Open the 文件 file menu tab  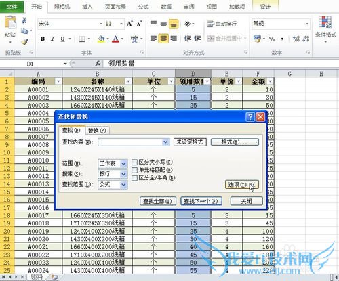[x=12, y=7]
